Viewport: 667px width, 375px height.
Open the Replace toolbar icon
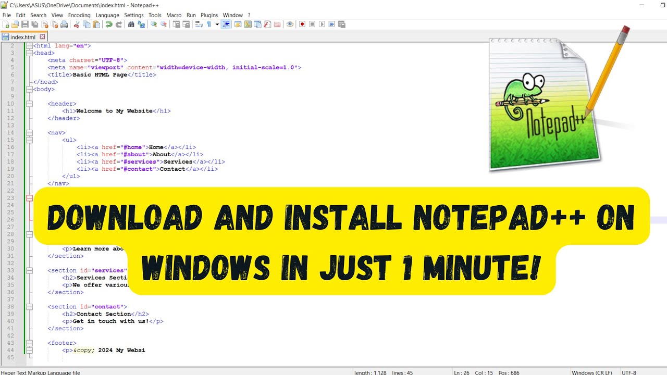[x=141, y=24]
